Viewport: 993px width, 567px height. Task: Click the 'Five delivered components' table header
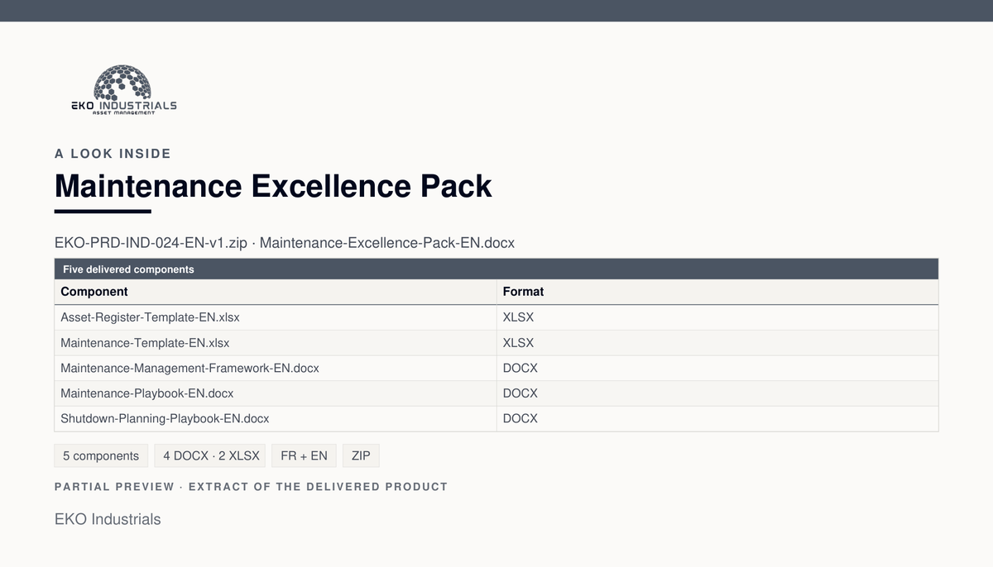click(x=496, y=269)
